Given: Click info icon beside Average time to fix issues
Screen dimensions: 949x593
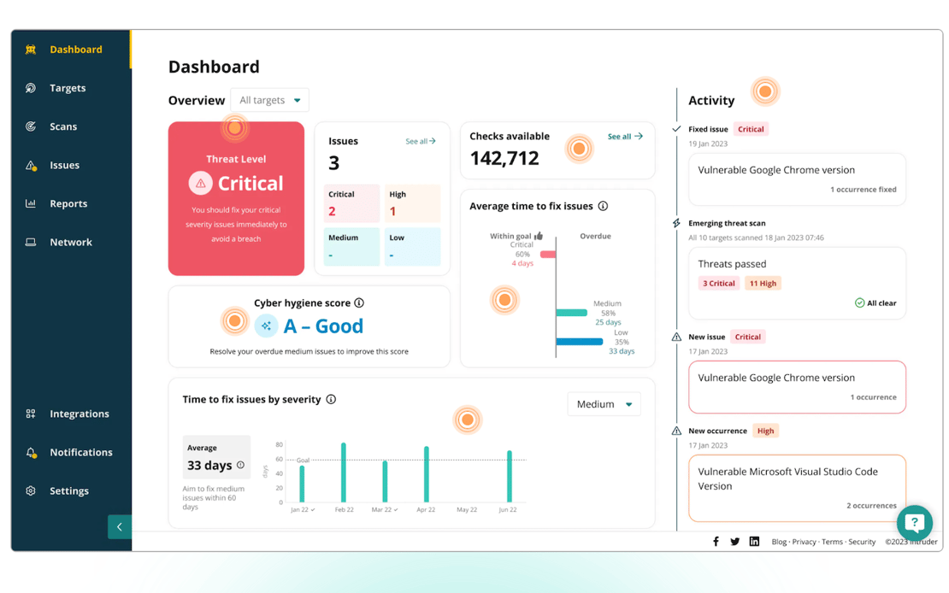Looking at the screenshot, I should [603, 206].
